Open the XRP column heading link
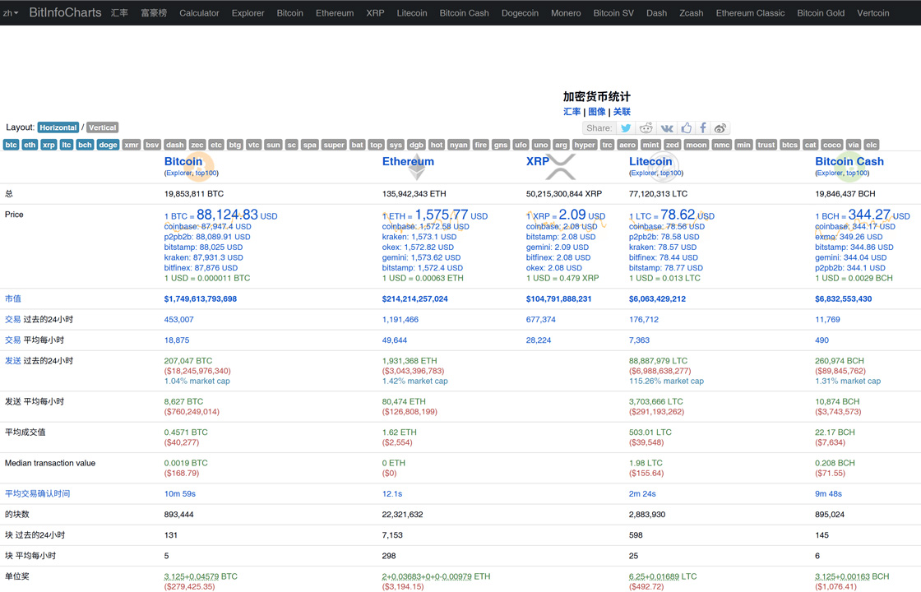 click(538, 161)
